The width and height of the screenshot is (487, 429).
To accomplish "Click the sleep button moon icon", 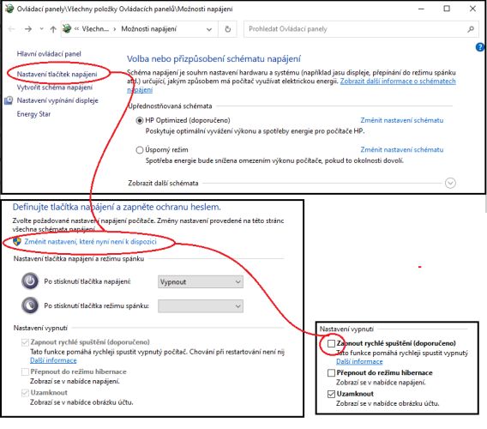I will click(x=30, y=305).
